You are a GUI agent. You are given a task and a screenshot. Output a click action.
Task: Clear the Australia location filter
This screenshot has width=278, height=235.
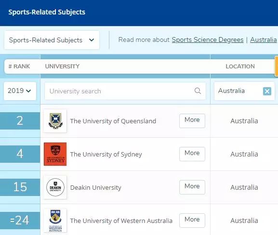tap(267, 91)
